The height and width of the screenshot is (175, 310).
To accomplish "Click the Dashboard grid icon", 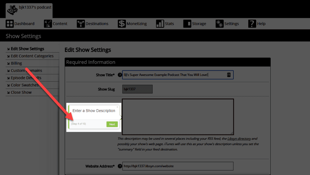I will tap(10, 24).
